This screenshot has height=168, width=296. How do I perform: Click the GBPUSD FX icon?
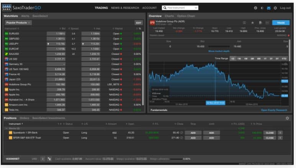[7, 39]
